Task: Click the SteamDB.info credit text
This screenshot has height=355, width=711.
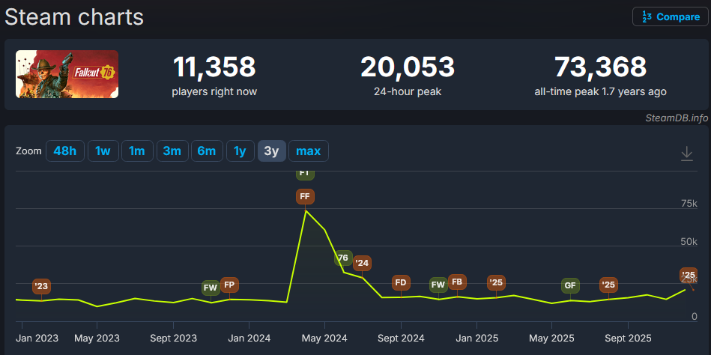Action: [x=677, y=118]
